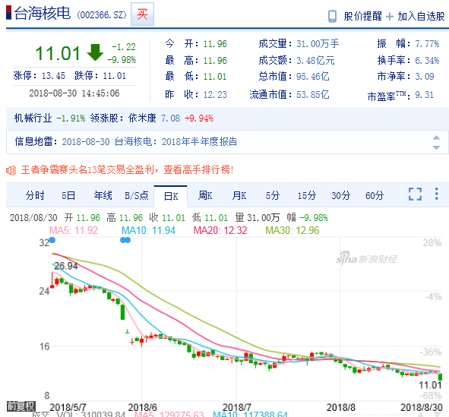Image resolution: width=449 pixels, height=417 pixels.
Task: Switch to the 60分 chart tab
Action: tap(375, 195)
